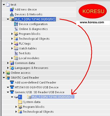This screenshot has width=110, height=116.
Task: Select the 'System data' folder label
Action: [32, 102]
